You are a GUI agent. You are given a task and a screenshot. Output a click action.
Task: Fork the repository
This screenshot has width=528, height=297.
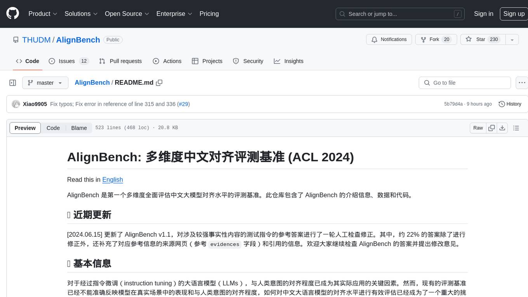click(436, 40)
